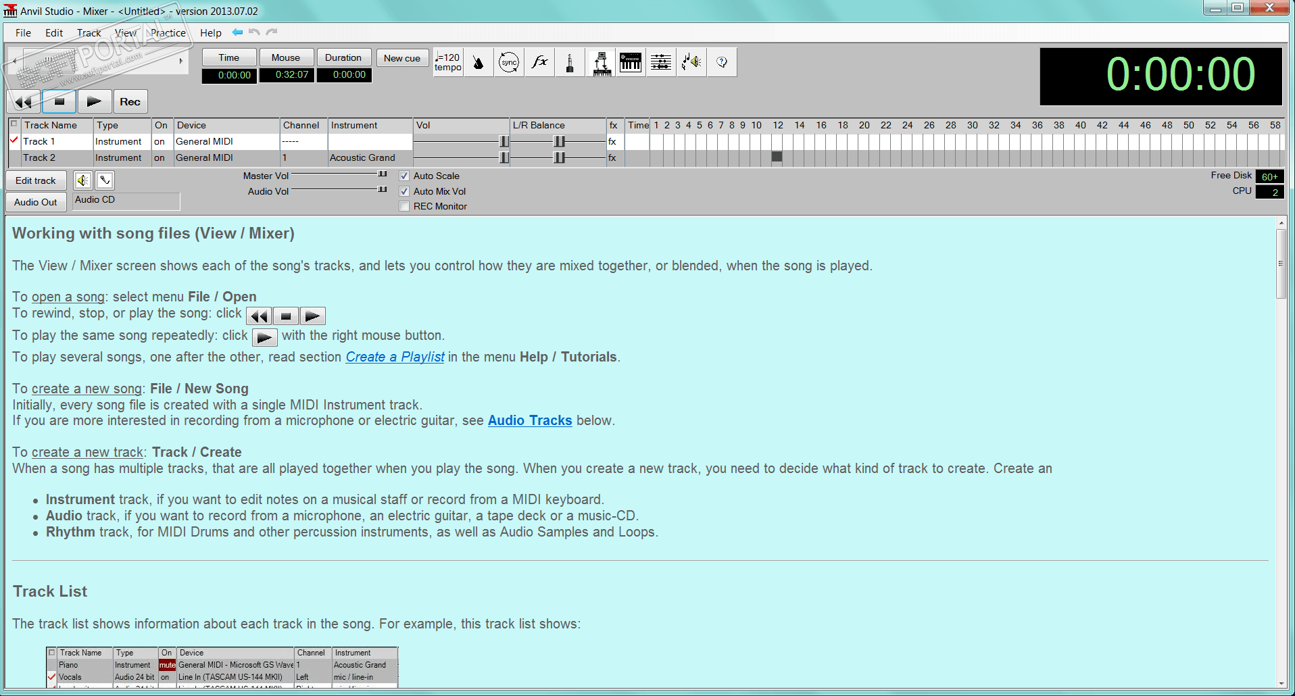Open the Create a Playlist link
This screenshot has height=696, width=1295.
click(x=395, y=357)
